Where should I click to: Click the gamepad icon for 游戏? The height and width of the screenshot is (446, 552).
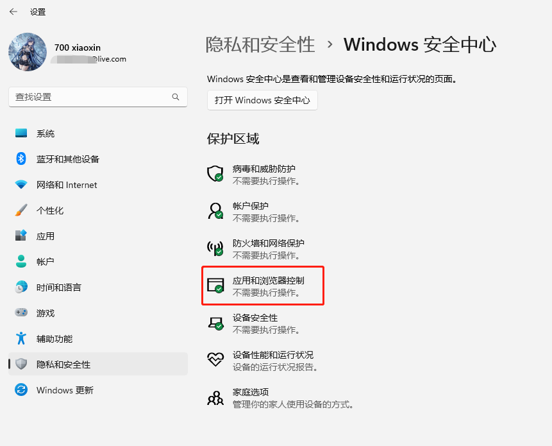21,313
